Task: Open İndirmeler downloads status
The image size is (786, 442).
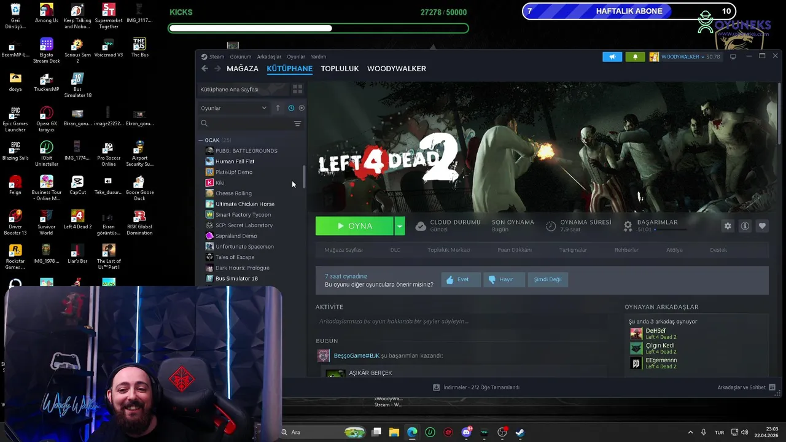Action: pyautogui.click(x=476, y=387)
